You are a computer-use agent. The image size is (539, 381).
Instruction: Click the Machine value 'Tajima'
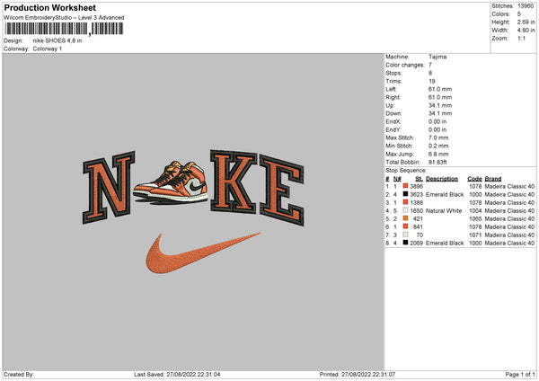coord(437,57)
